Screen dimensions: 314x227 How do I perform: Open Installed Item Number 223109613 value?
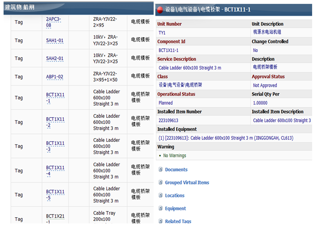point(168,120)
